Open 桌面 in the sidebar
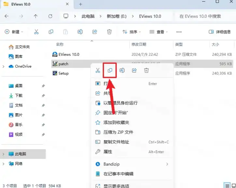236x188 pixels. (16, 86)
